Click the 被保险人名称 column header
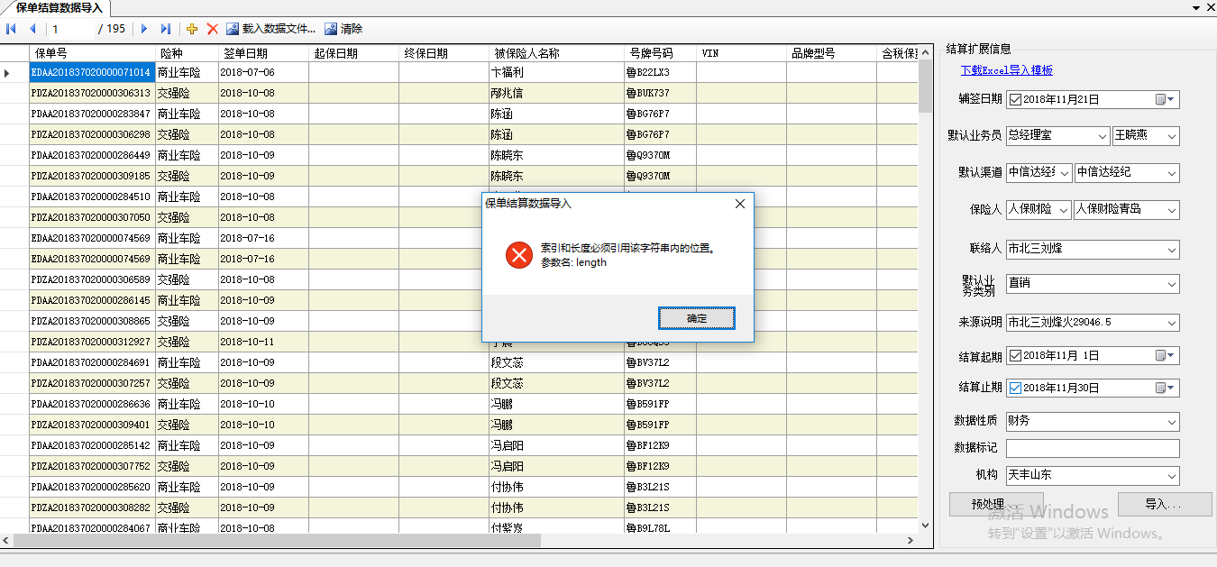This screenshot has height=567, width=1217. 556,53
